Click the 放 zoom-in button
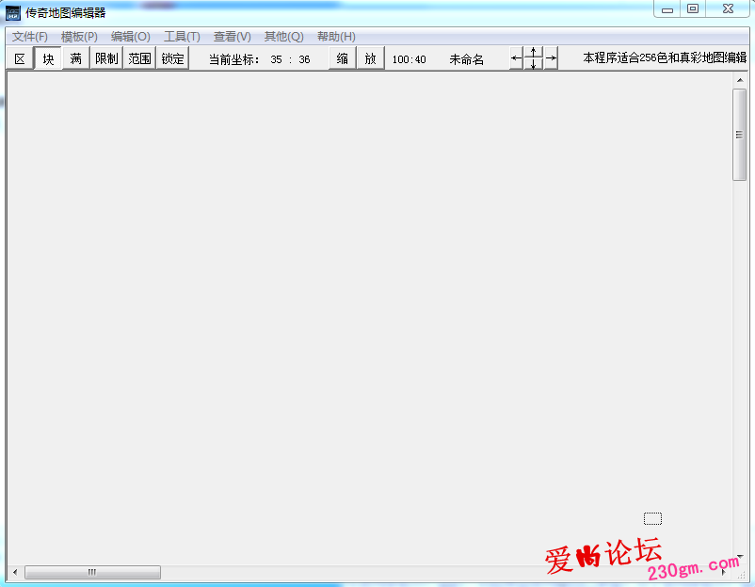This screenshot has height=587, width=755. coord(370,58)
